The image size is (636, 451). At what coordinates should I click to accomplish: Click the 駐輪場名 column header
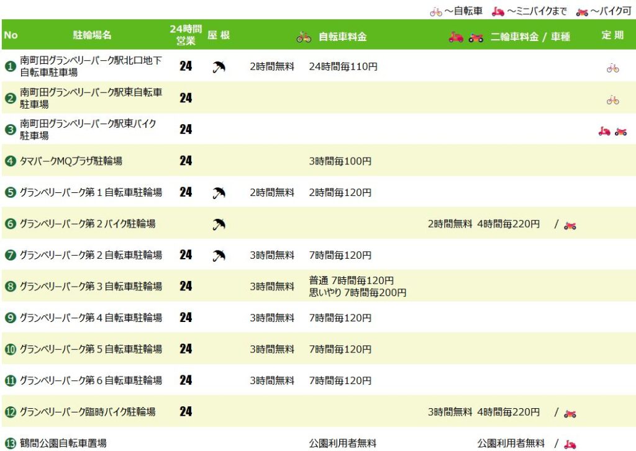pos(92,35)
